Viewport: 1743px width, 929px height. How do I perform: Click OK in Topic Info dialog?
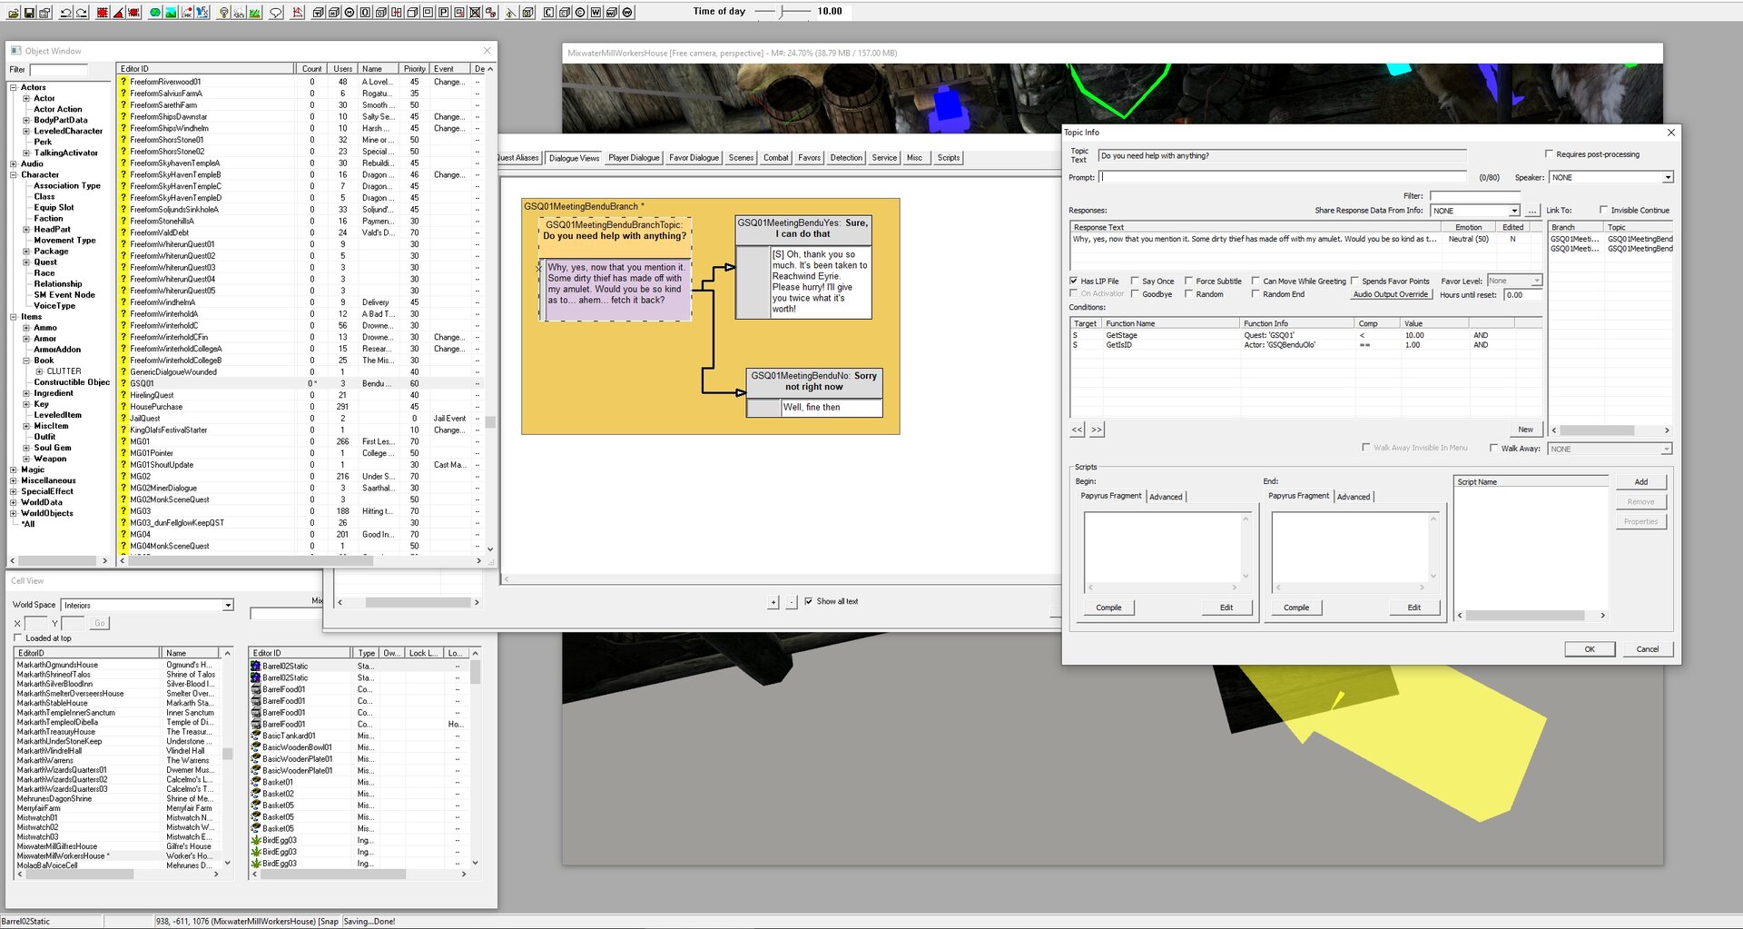[x=1590, y=649]
